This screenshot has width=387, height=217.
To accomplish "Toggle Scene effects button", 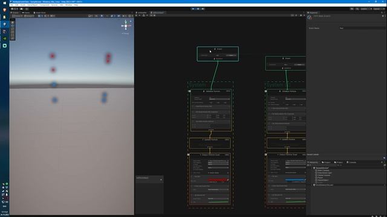I will pyautogui.click(x=113, y=16).
